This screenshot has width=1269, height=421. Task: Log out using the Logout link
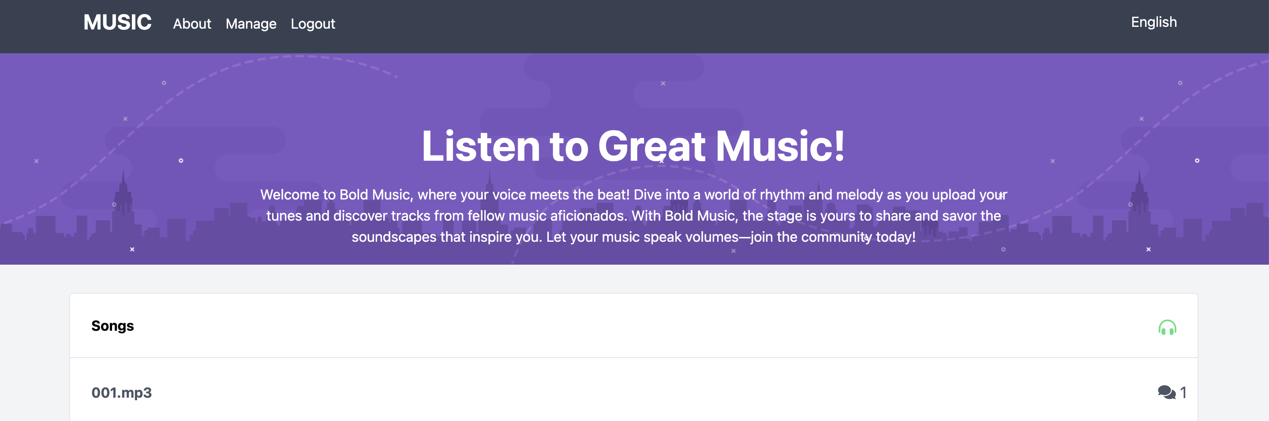pyautogui.click(x=312, y=24)
